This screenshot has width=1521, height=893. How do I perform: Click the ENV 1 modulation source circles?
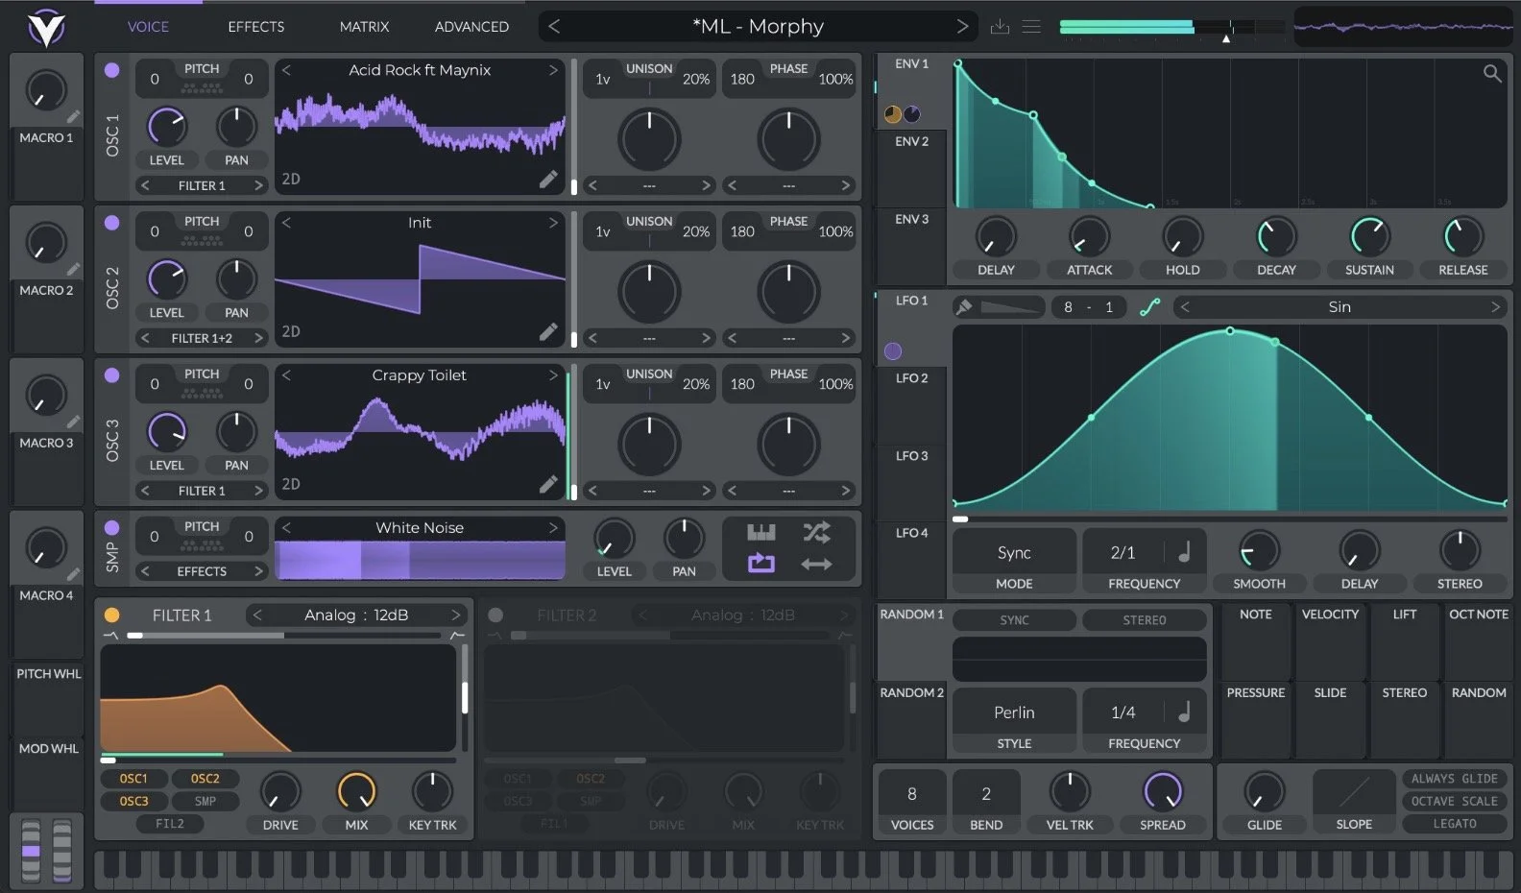click(x=902, y=114)
